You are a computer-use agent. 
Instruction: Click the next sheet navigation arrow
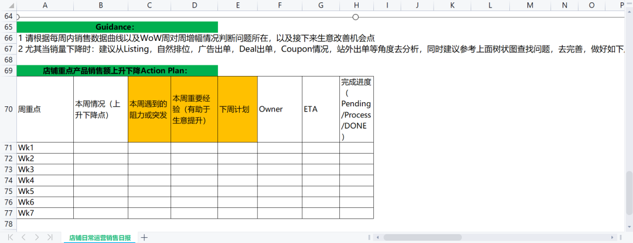click(37, 237)
